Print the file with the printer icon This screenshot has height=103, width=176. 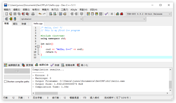tap(33, 14)
